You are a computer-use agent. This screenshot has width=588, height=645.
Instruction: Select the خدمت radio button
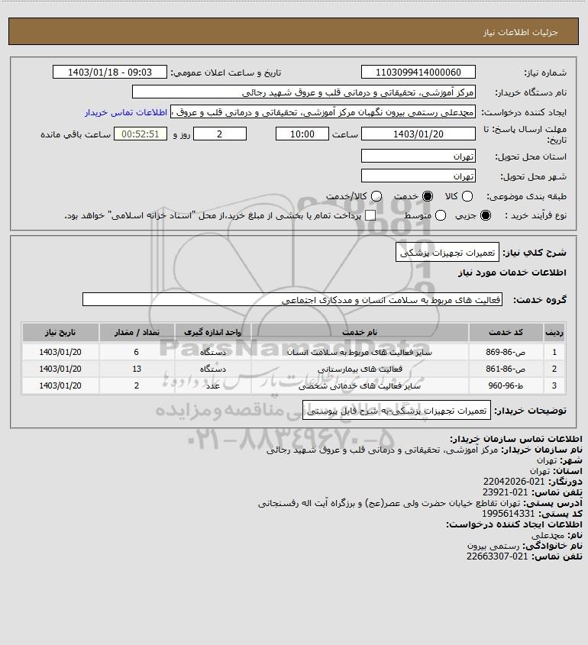(x=428, y=197)
